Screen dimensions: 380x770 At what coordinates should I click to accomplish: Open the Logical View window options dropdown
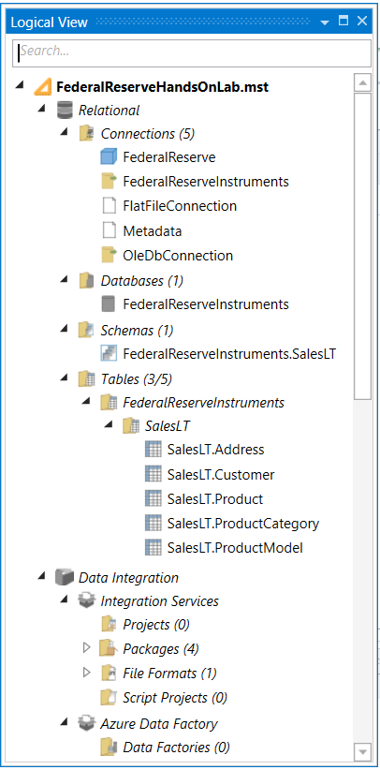point(325,22)
